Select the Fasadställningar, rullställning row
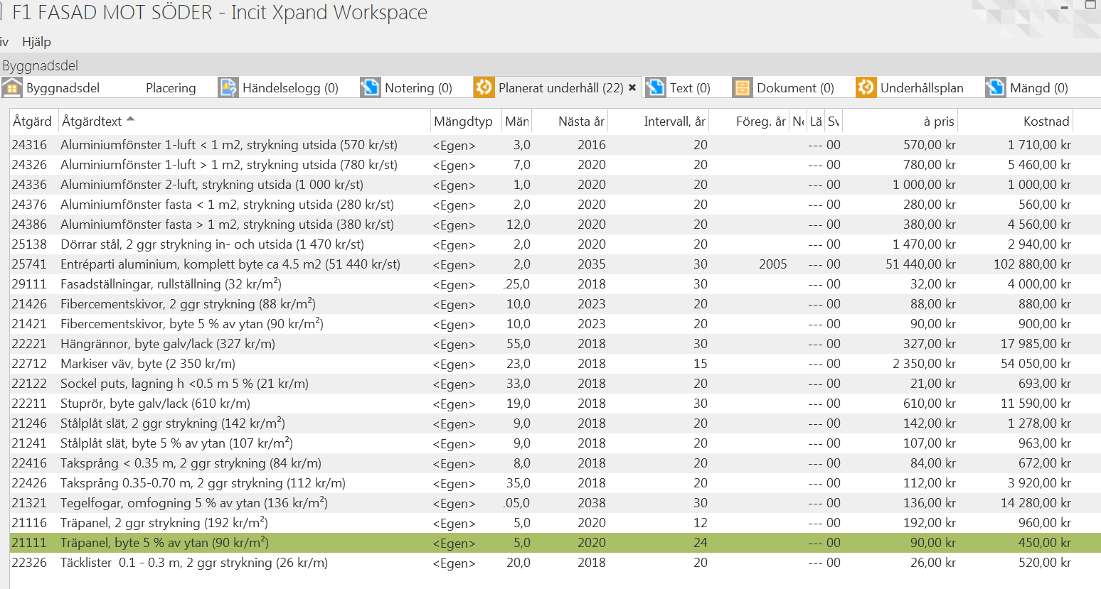The image size is (1101, 589). click(x=555, y=284)
